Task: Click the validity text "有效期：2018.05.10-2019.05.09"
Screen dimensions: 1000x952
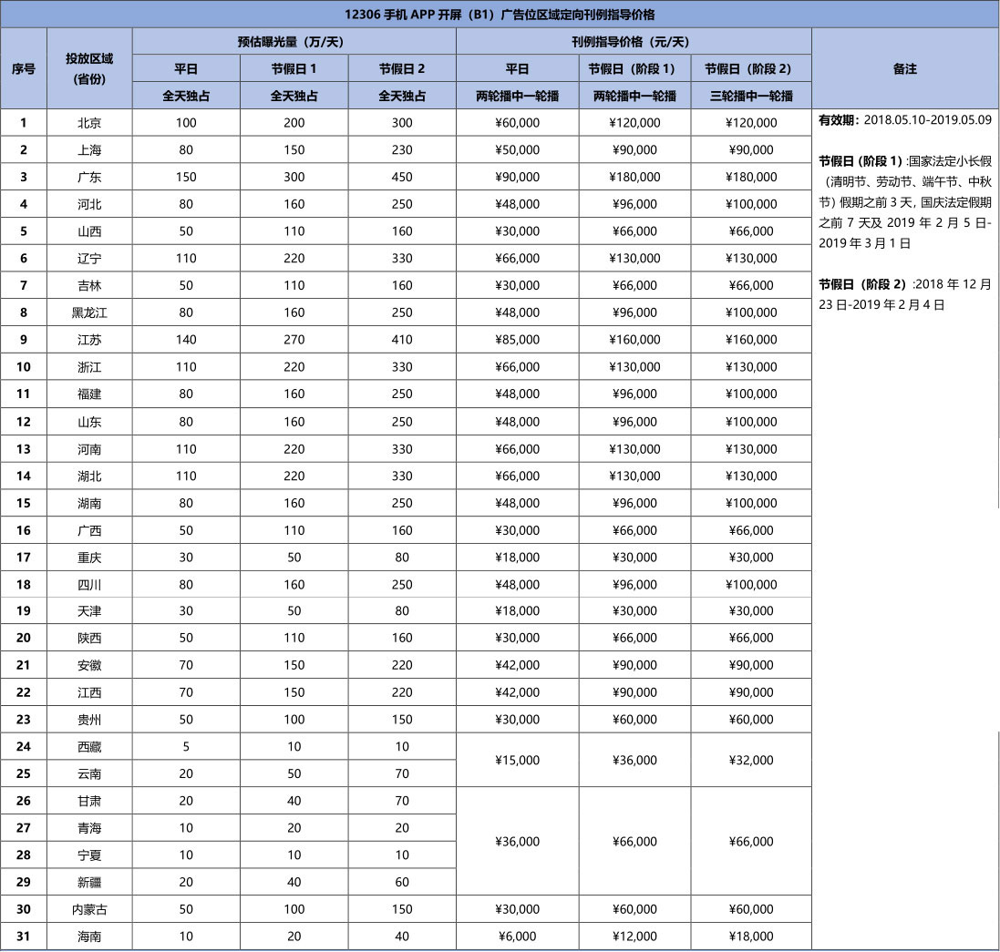Action: (x=905, y=119)
